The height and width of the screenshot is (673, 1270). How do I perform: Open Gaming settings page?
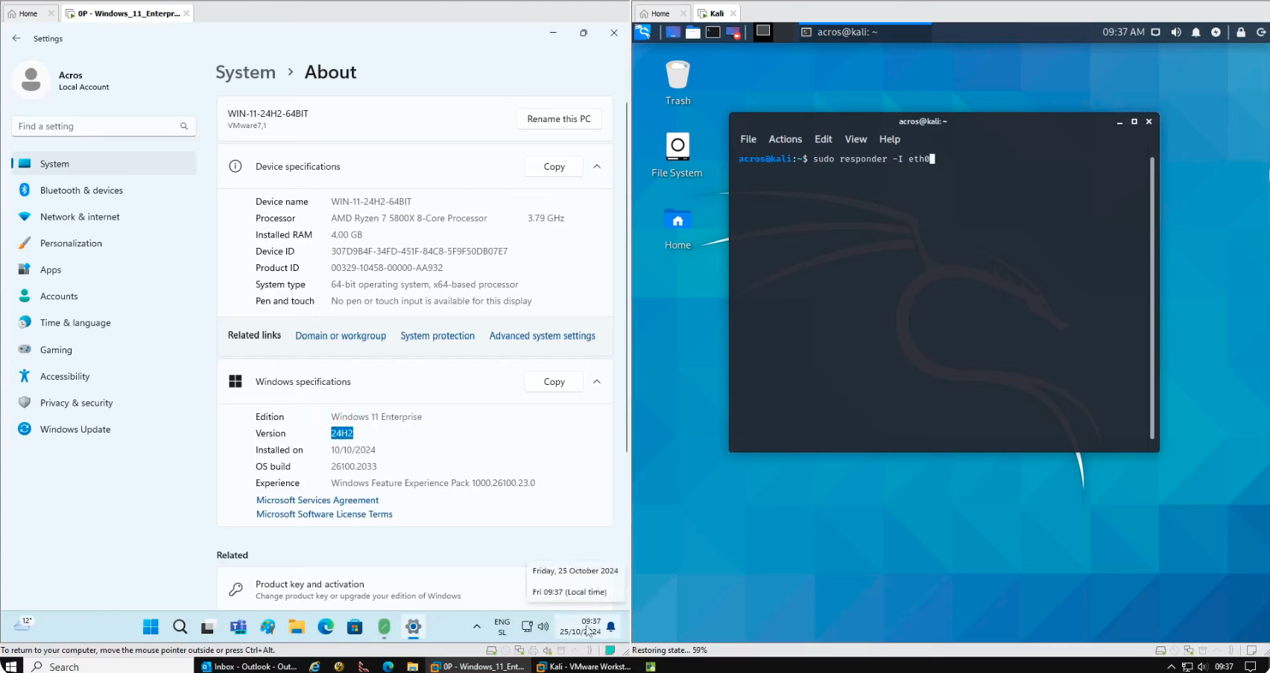click(x=104, y=349)
